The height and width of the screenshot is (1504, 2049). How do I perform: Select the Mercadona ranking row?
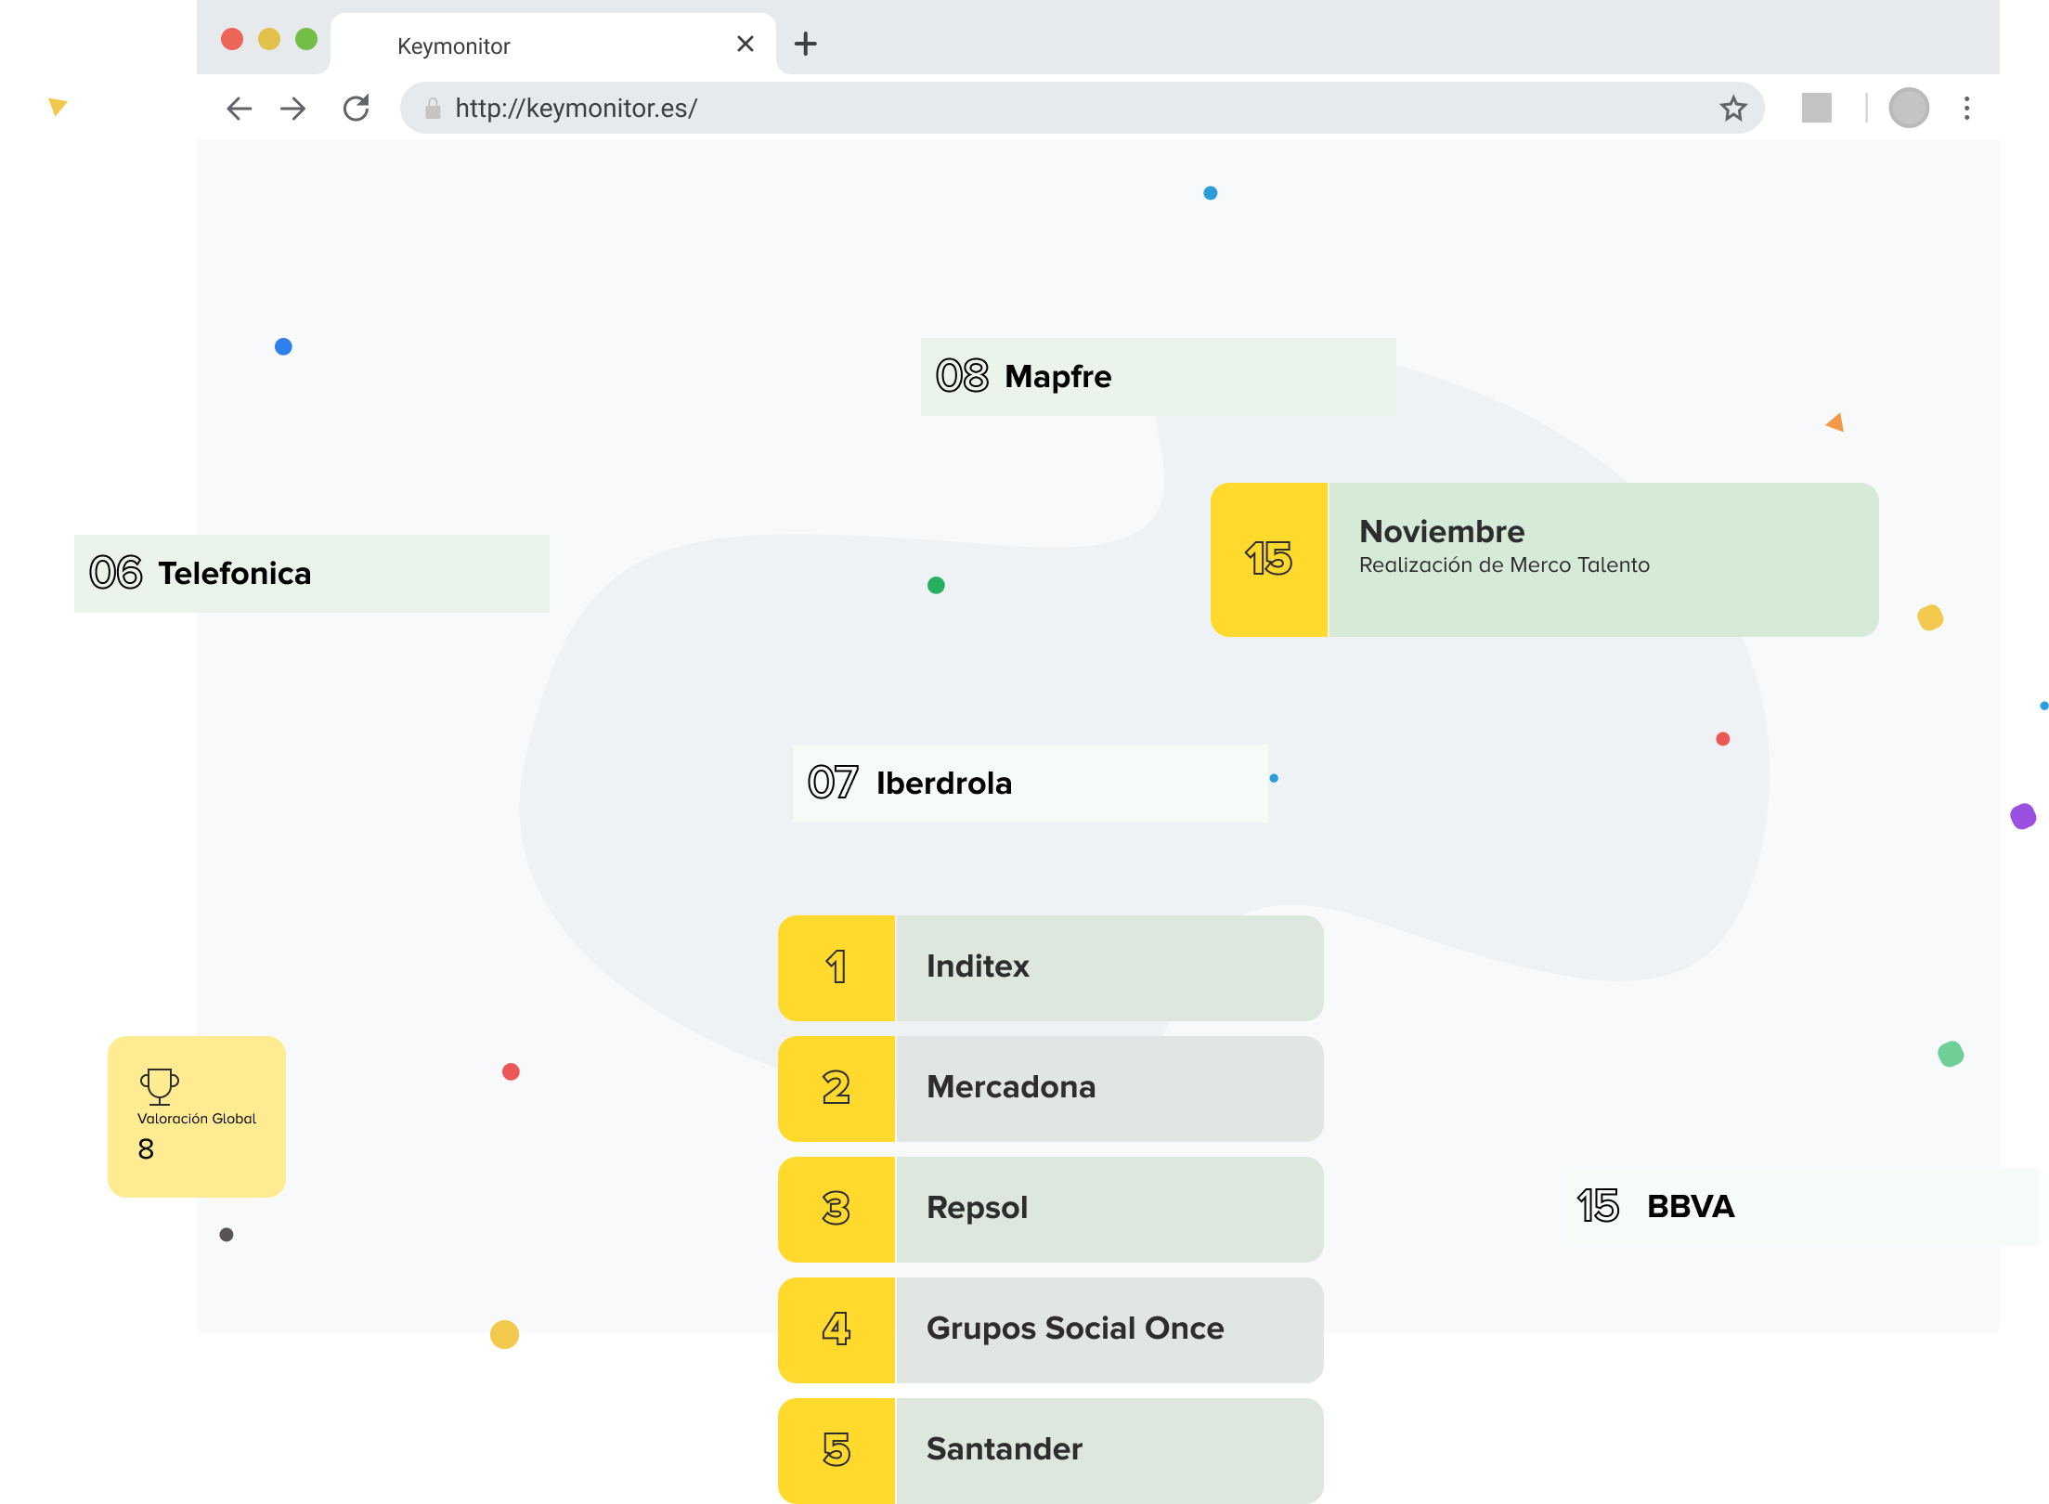[1051, 1088]
